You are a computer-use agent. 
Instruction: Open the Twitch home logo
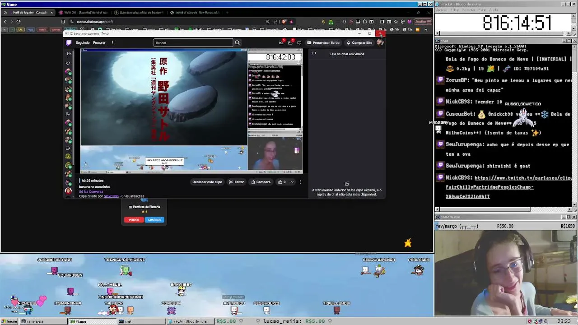[69, 42]
